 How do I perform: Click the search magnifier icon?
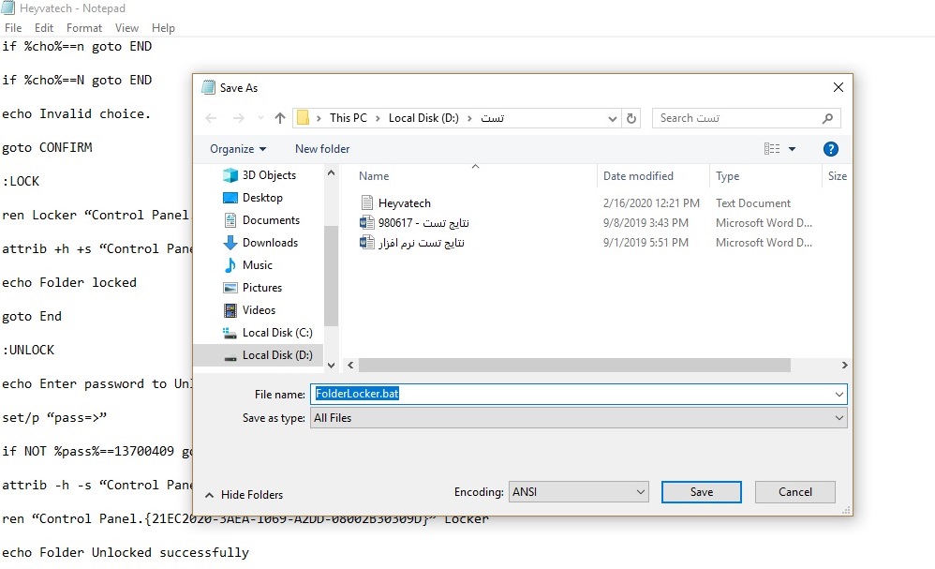click(827, 118)
